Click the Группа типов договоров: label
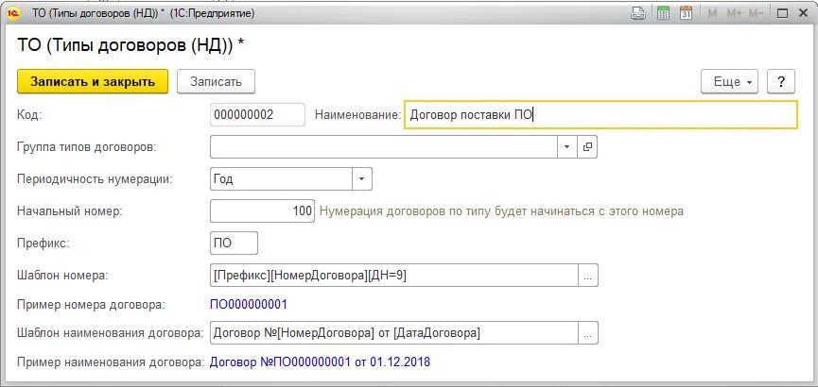This screenshot has width=818, height=387. click(87, 147)
